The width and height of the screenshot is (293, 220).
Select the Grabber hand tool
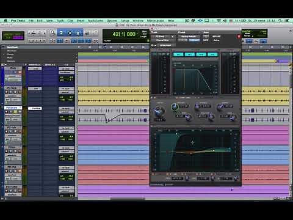[78, 33]
